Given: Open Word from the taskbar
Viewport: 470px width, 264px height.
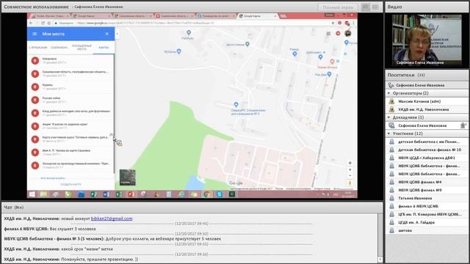Looking at the screenshot, I should (106, 194).
